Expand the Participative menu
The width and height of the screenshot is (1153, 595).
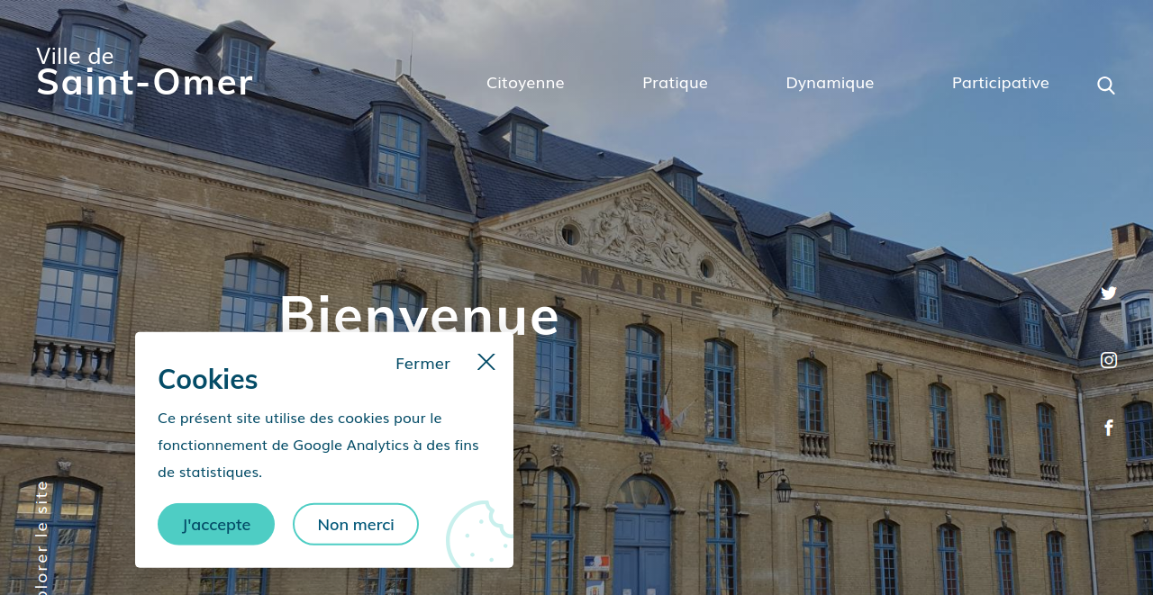1001,83
